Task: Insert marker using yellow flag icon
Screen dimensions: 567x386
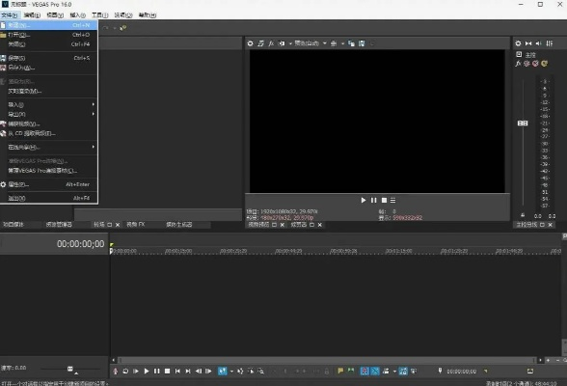Action: click(340, 371)
